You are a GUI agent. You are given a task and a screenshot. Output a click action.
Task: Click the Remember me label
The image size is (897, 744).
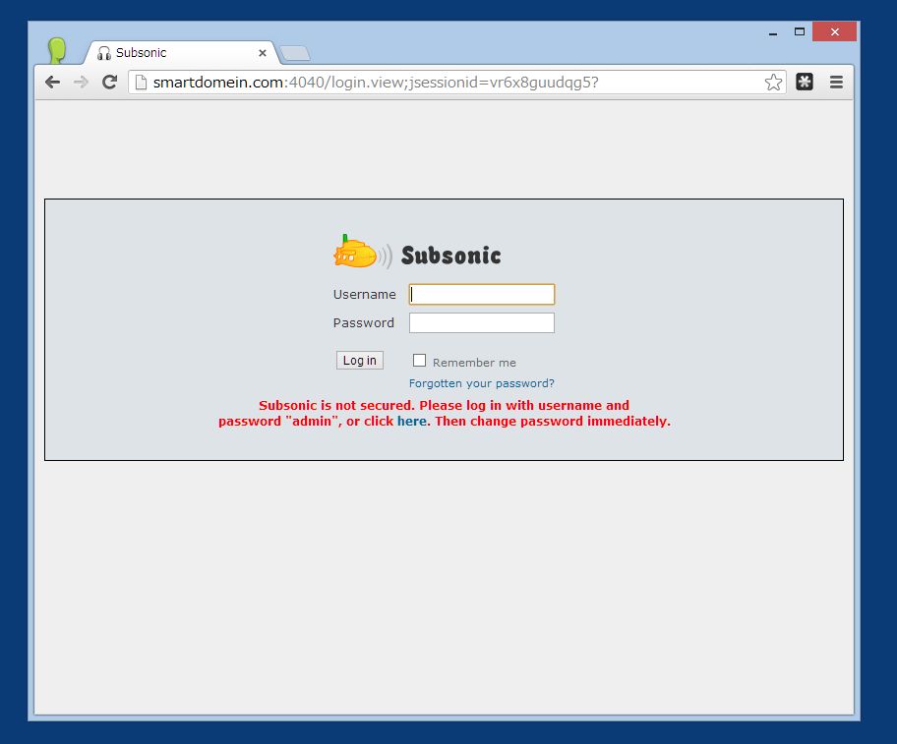click(474, 363)
